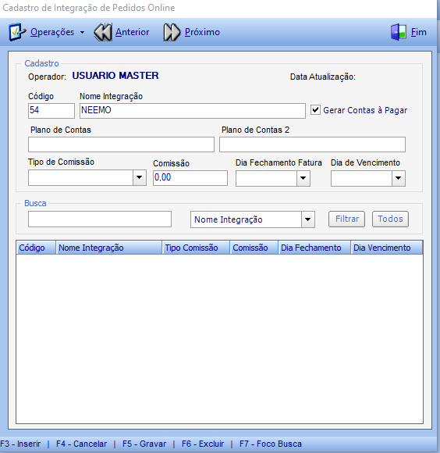The image size is (440, 453).
Task: Sort by Dia Vencimento column header
Action: (387, 248)
